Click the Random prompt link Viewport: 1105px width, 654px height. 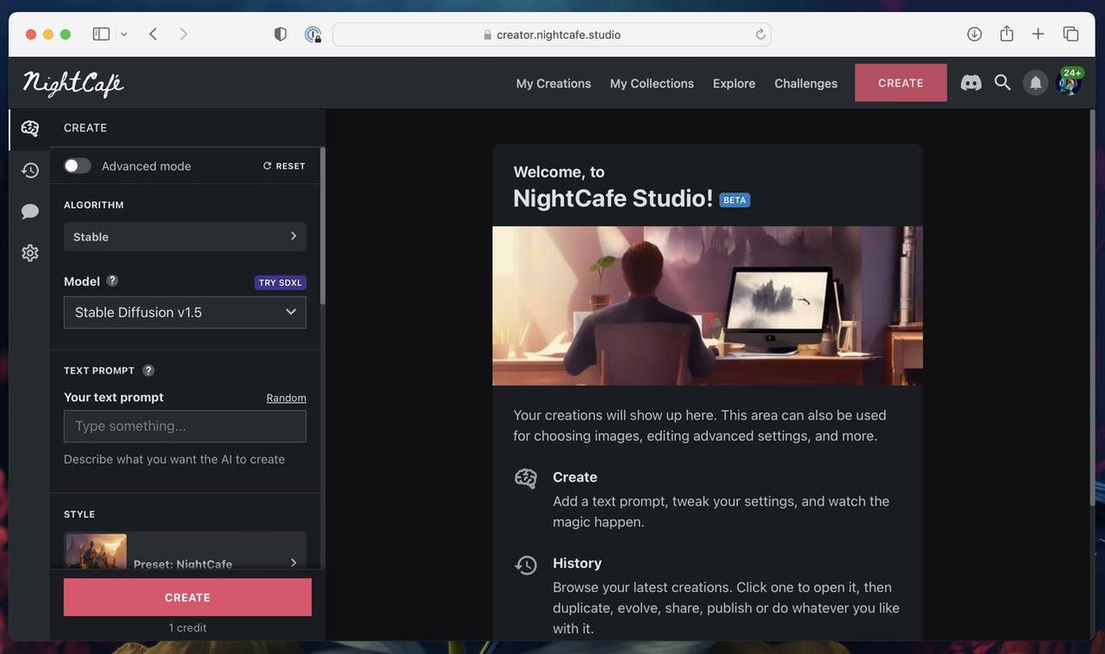(287, 398)
